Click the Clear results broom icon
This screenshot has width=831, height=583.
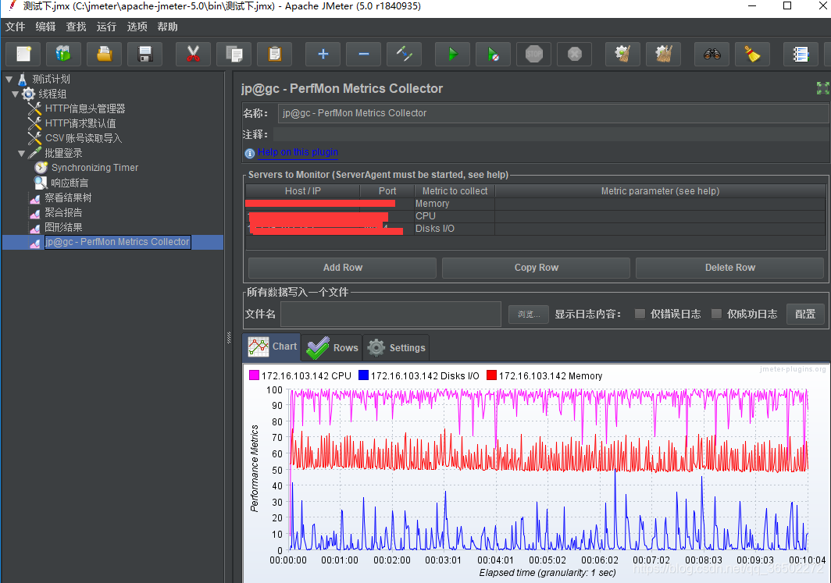tap(622, 54)
